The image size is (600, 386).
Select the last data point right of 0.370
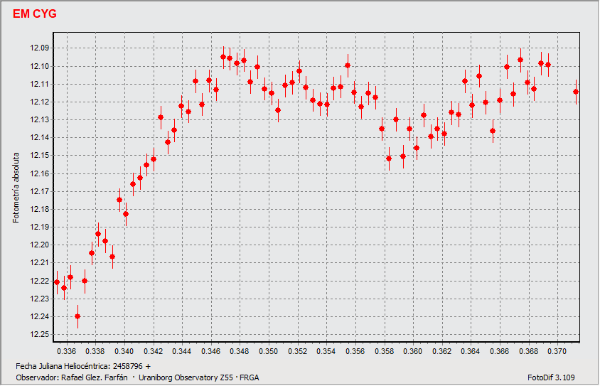pos(576,92)
